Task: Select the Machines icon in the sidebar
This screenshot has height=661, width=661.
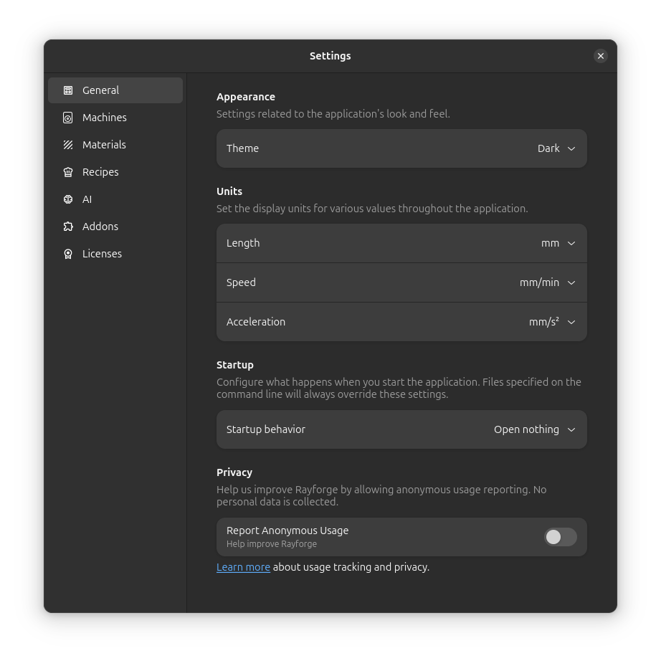Action: tap(68, 117)
